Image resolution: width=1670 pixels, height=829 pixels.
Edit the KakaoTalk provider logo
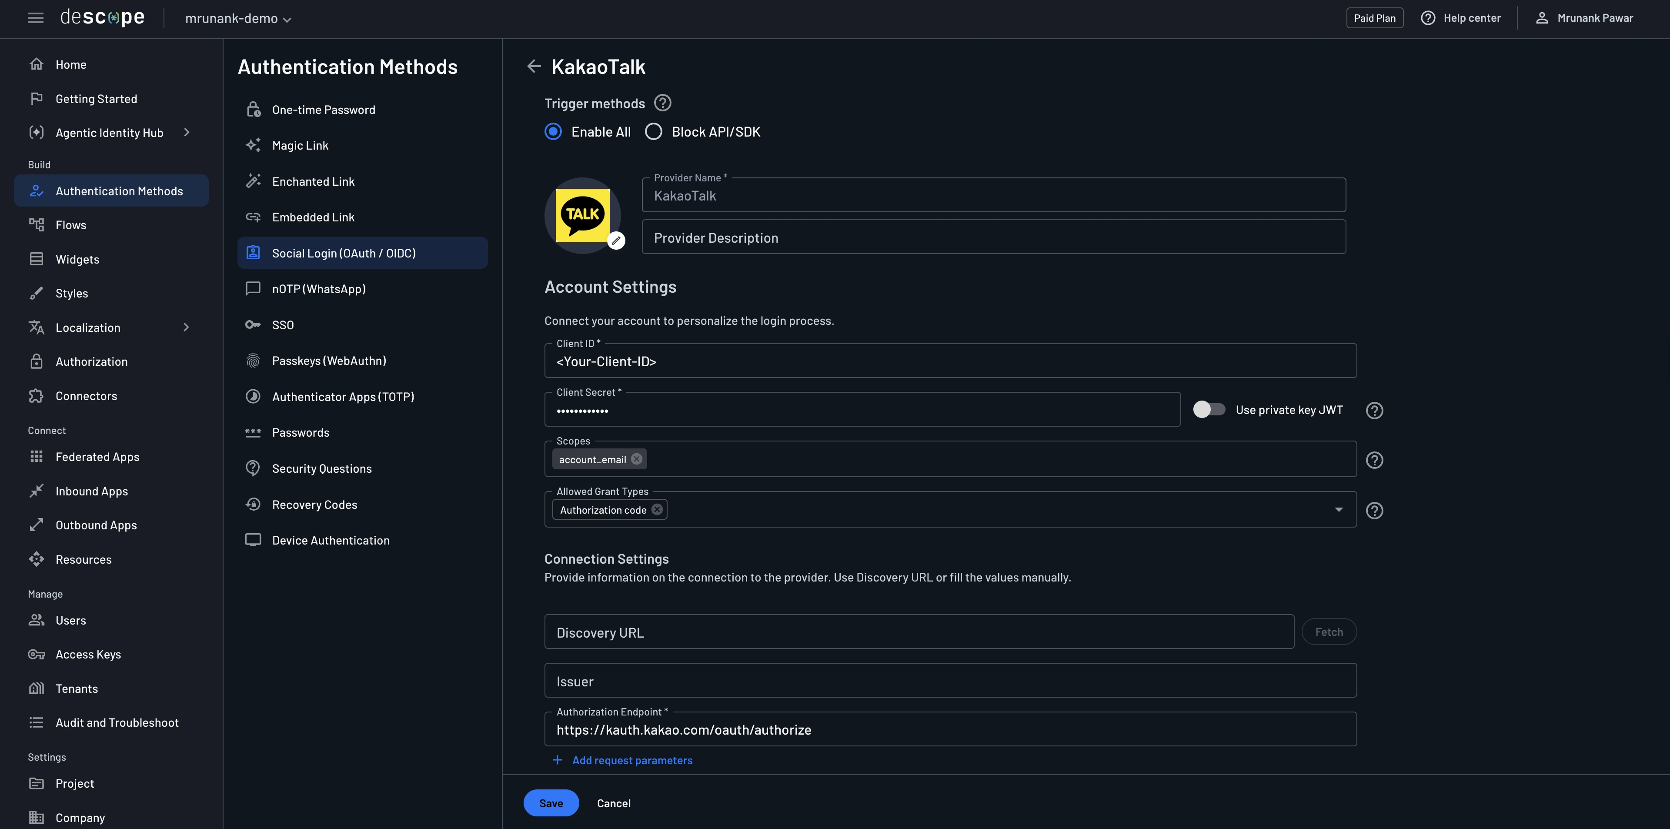coord(616,240)
